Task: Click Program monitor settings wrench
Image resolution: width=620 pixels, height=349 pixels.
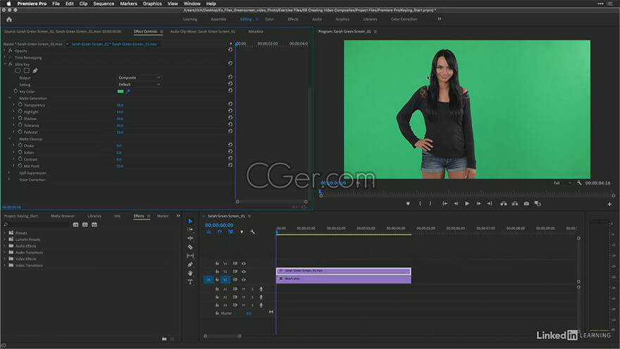Action: tap(579, 183)
